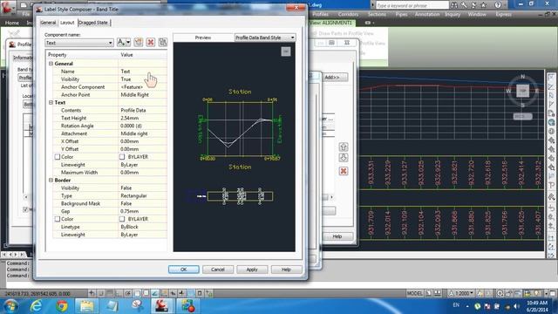Open the workspace switching gear in status bar
The image size is (558, 314).
click(500, 293)
